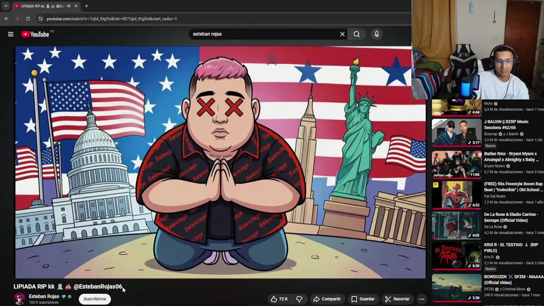Open the KRIS R - EL TESTIGO title
The width and height of the screenshot is (544, 306).
coord(511,248)
